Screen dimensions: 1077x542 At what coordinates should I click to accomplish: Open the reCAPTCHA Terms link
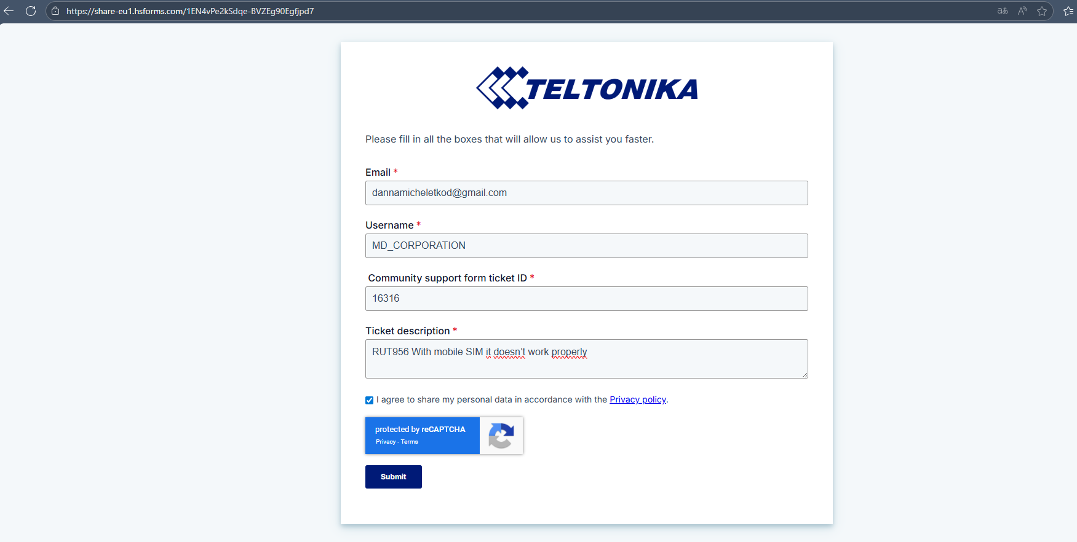(410, 442)
